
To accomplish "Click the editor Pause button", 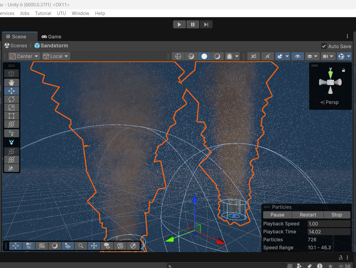I will [193, 25].
